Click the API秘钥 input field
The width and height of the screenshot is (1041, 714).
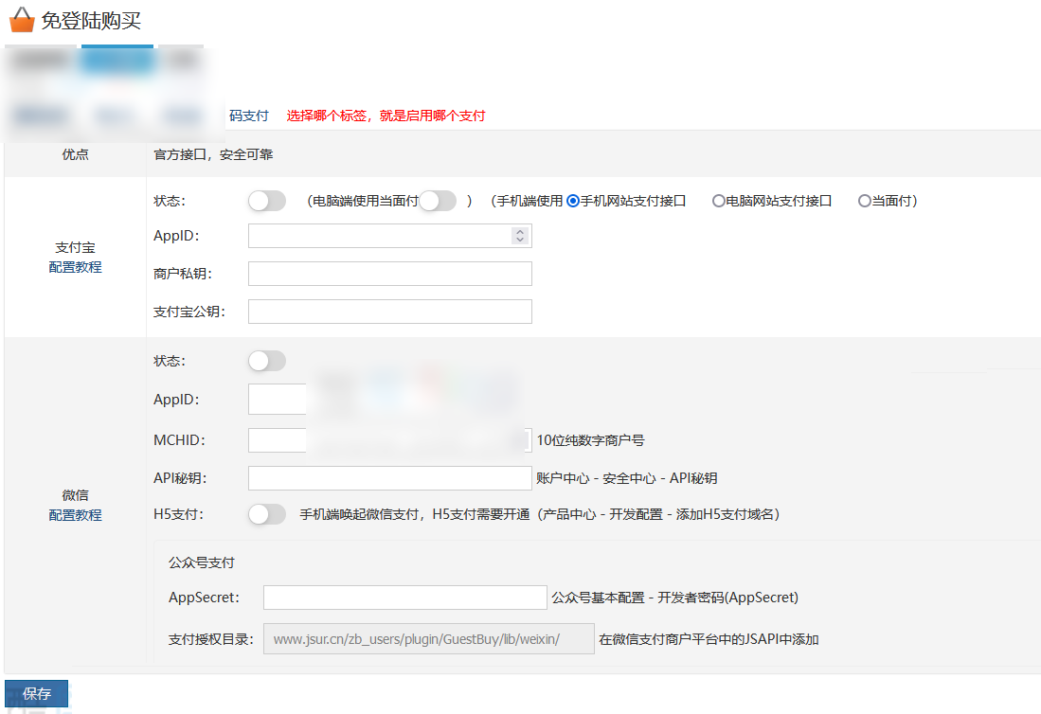(x=389, y=477)
